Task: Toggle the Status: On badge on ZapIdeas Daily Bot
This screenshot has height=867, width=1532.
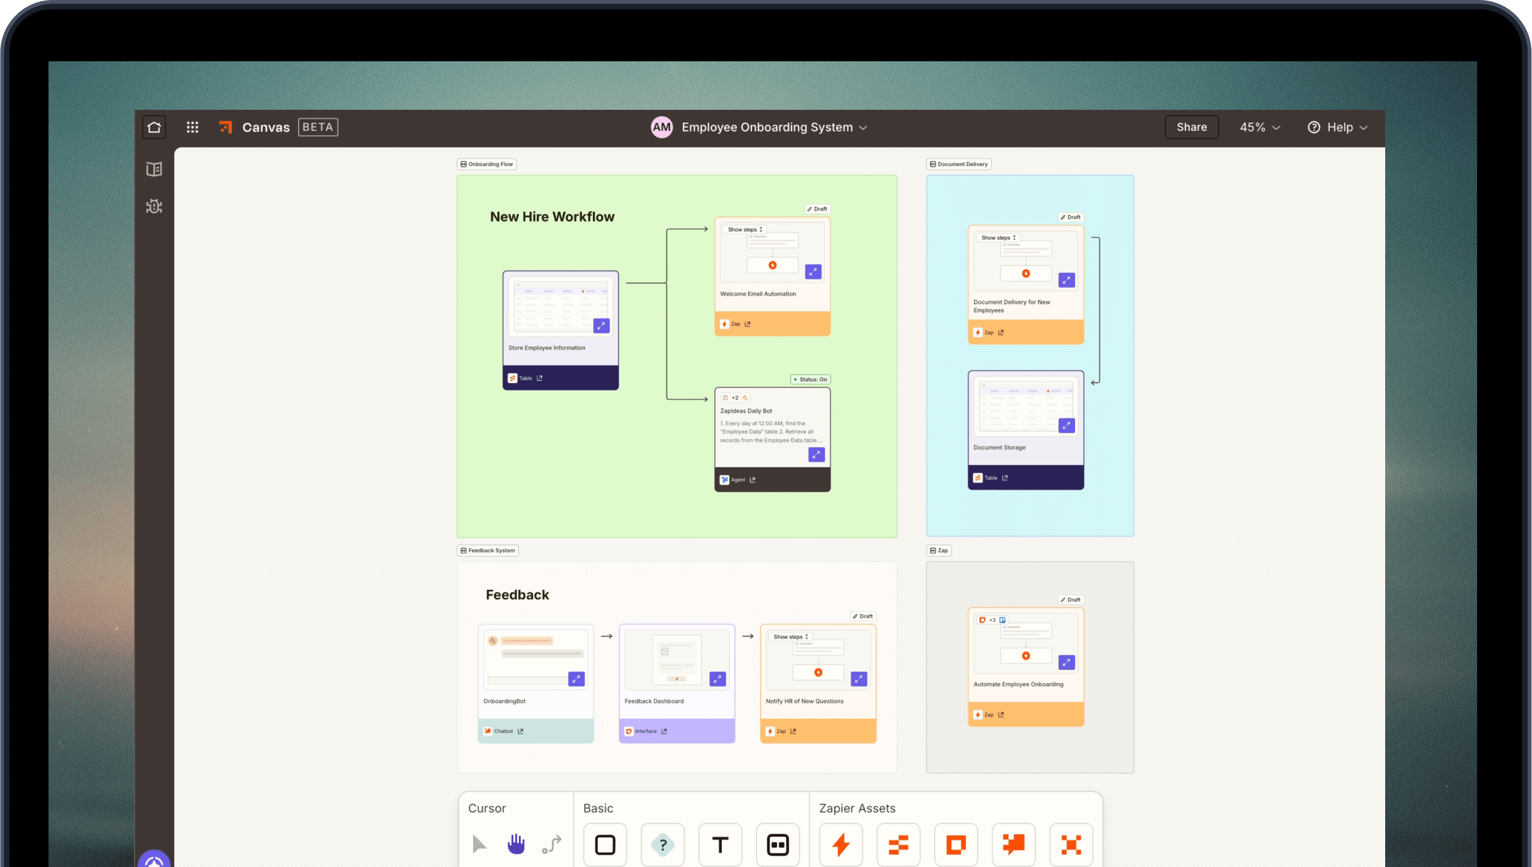Action: click(x=809, y=379)
